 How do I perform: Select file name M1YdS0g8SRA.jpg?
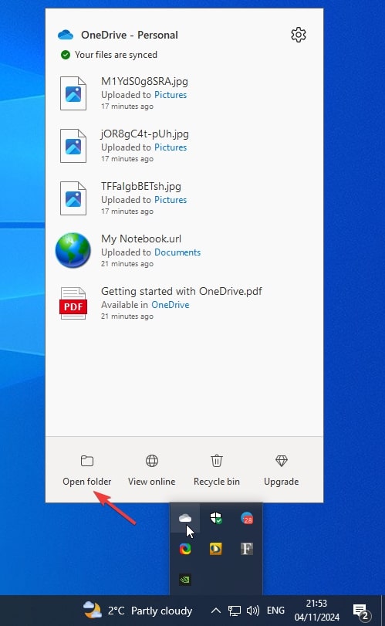pos(144,82)
